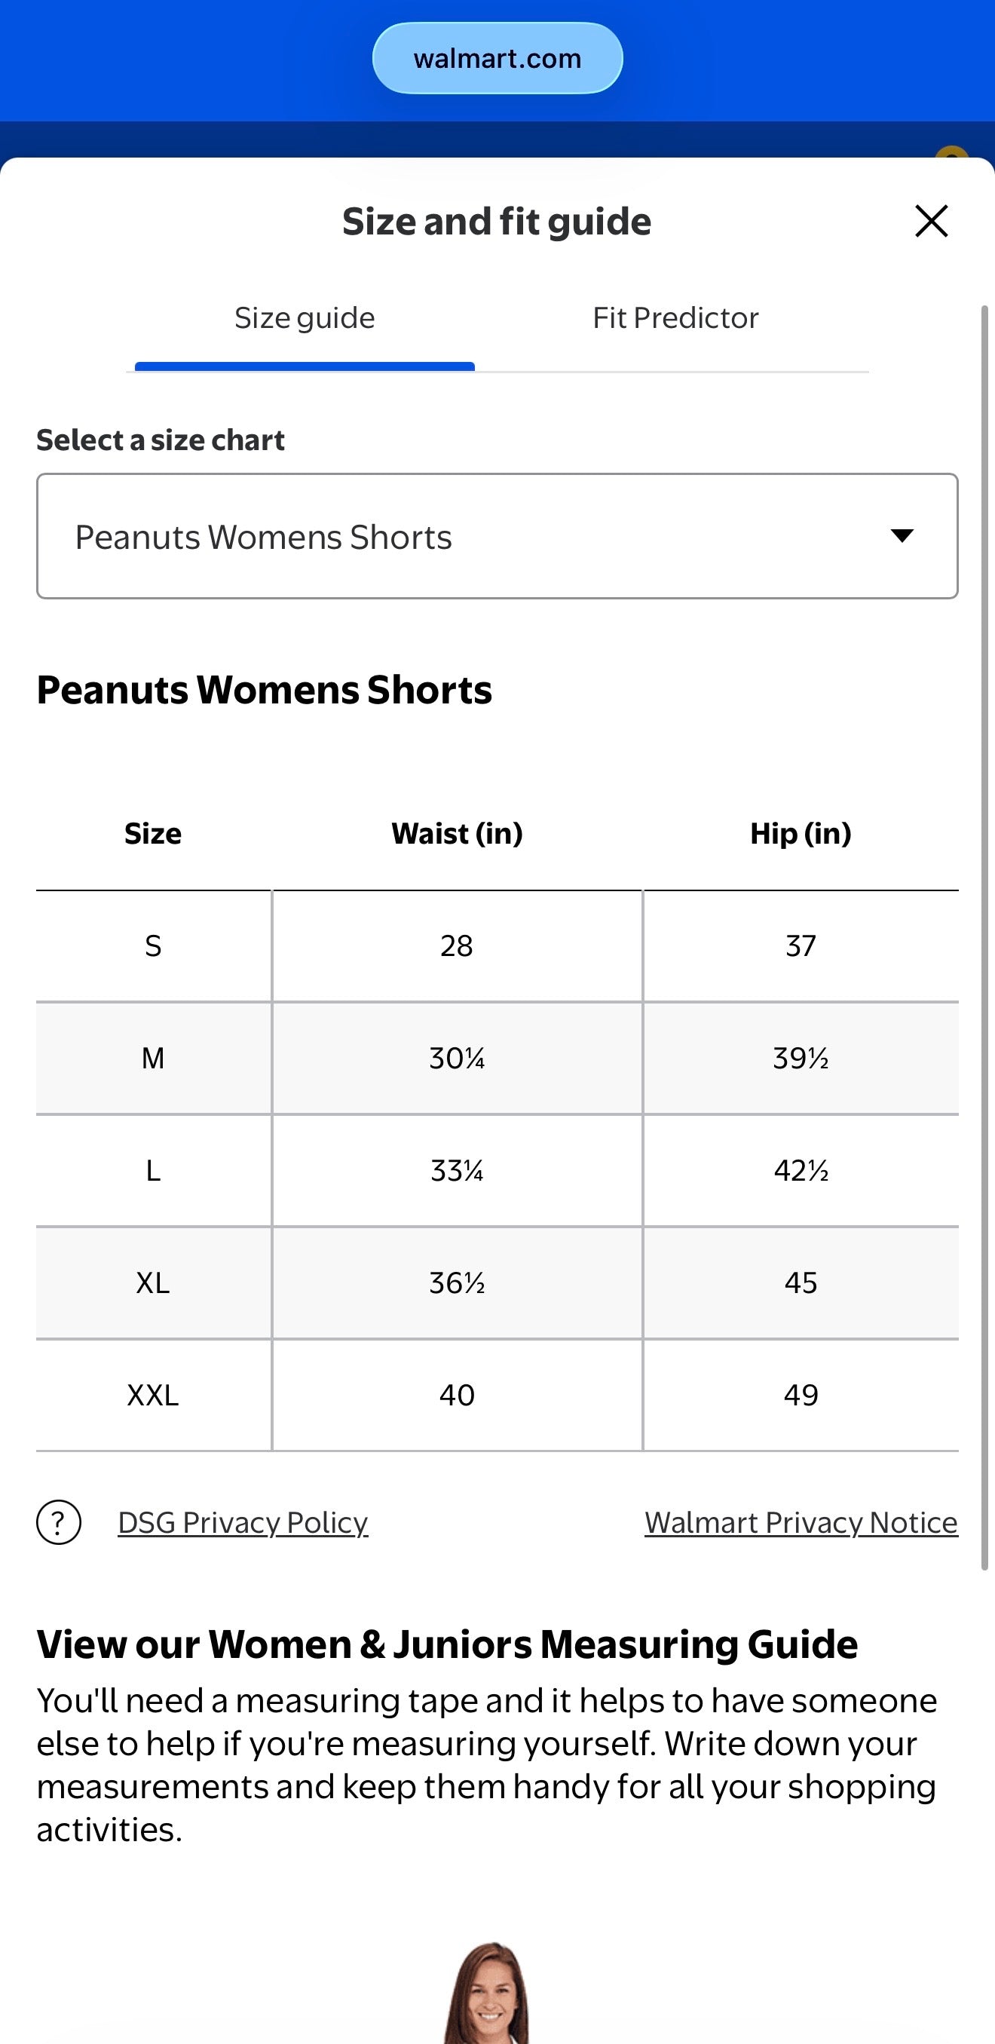Select the Size guide tab
This screenshot has height=2044, width=995.
(305, 318)
